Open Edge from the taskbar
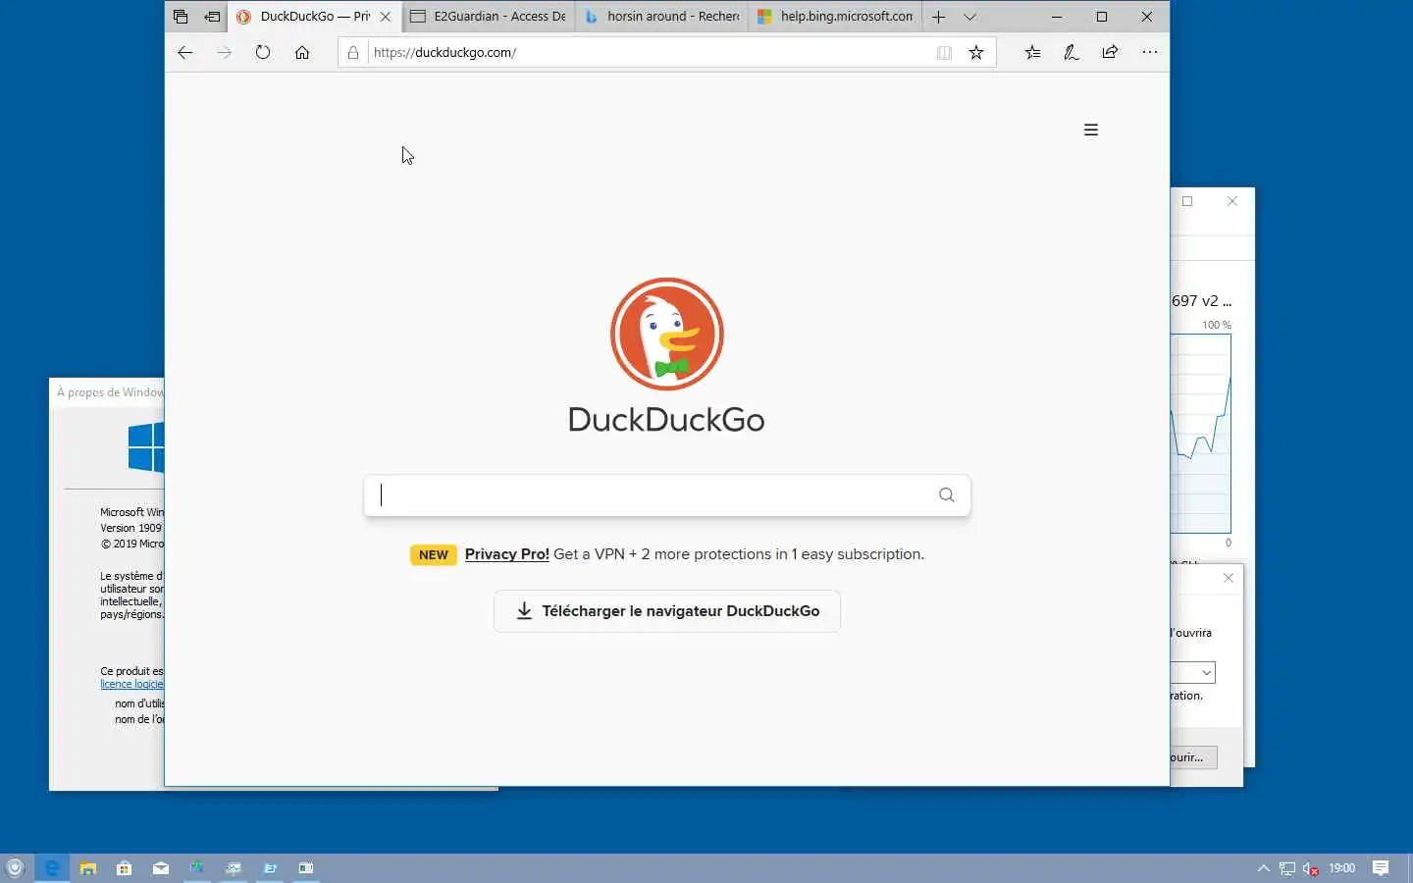Viewport: 1413px width, 883px height. click(x=52, y=868)
